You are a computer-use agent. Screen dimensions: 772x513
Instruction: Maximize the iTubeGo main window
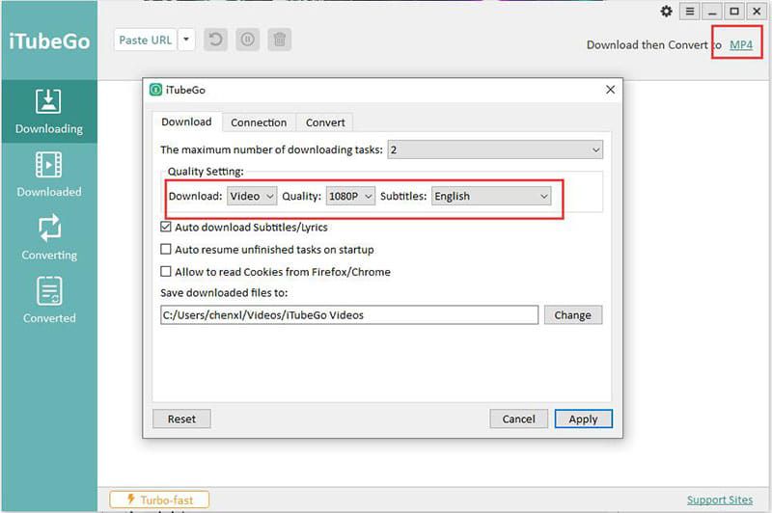pyautogui.click(x=734, y=11)
